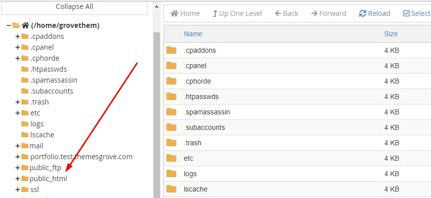Expand the .cpaddons tree folder
The image size is (431, 198).
17,36
